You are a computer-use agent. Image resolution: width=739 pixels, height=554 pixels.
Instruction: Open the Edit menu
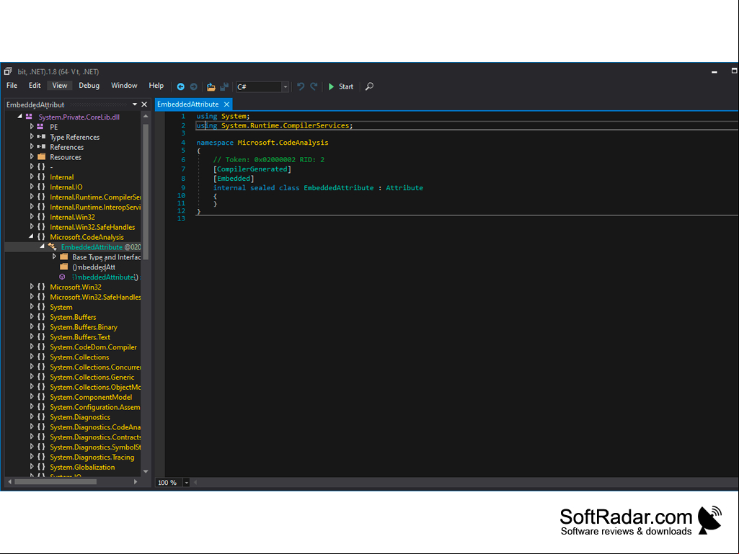pos(35,86)
